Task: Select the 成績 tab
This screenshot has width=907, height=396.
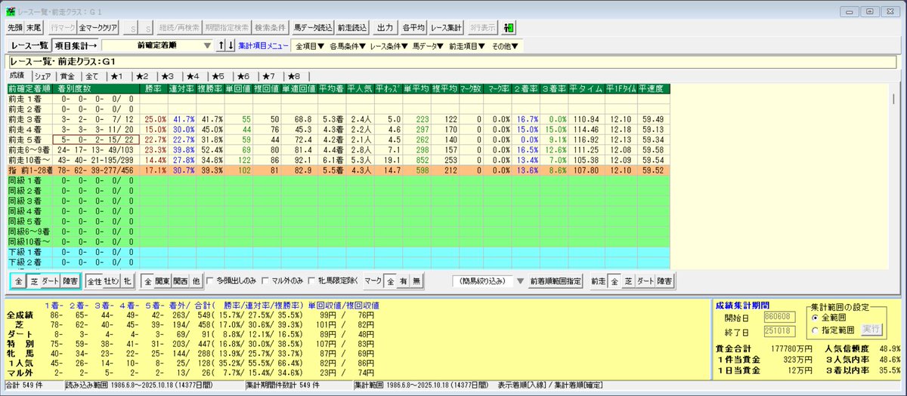Action: [17, 76]
